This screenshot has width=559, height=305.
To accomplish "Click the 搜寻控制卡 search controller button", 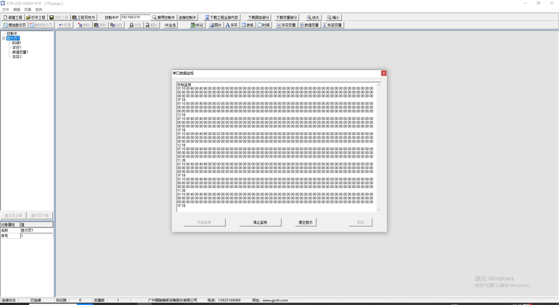I will 163,17.
